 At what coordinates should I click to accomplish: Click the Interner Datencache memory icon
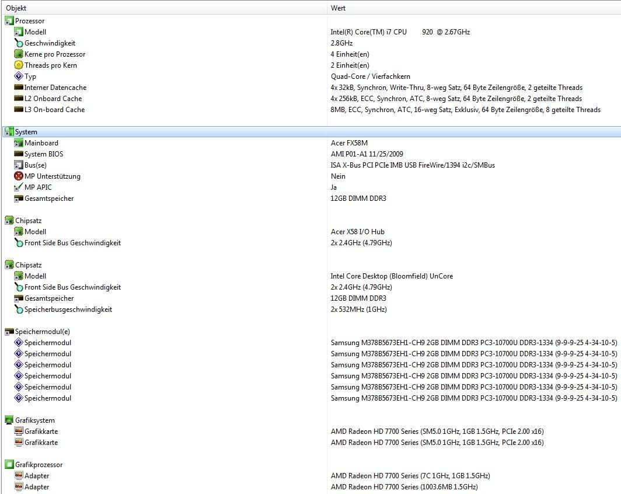pos(19,87)
